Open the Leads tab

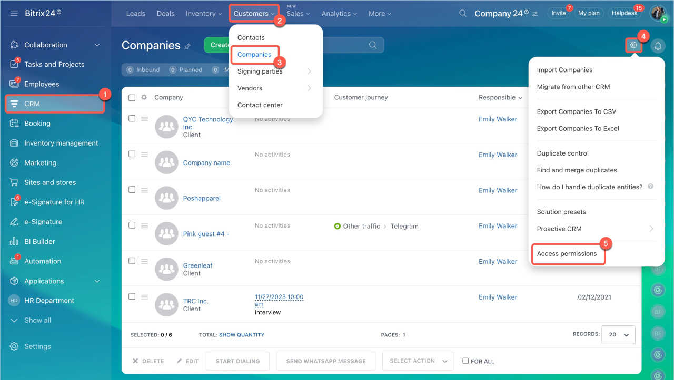(x=136, y=14)
